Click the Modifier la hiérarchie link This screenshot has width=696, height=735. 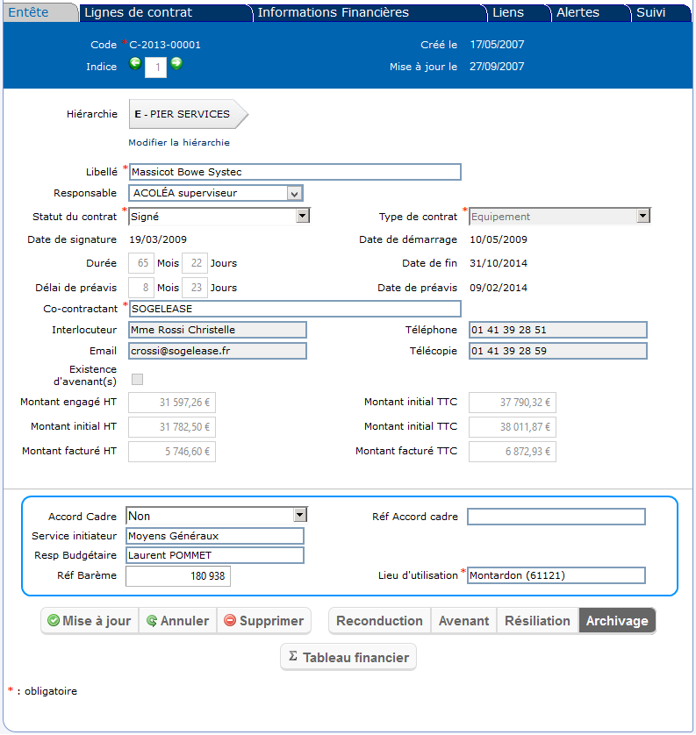(x=179, y=142)
